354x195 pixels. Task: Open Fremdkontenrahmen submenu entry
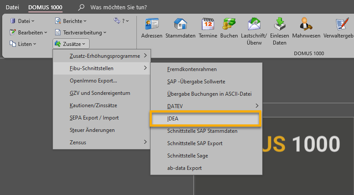tap(206, 69)
